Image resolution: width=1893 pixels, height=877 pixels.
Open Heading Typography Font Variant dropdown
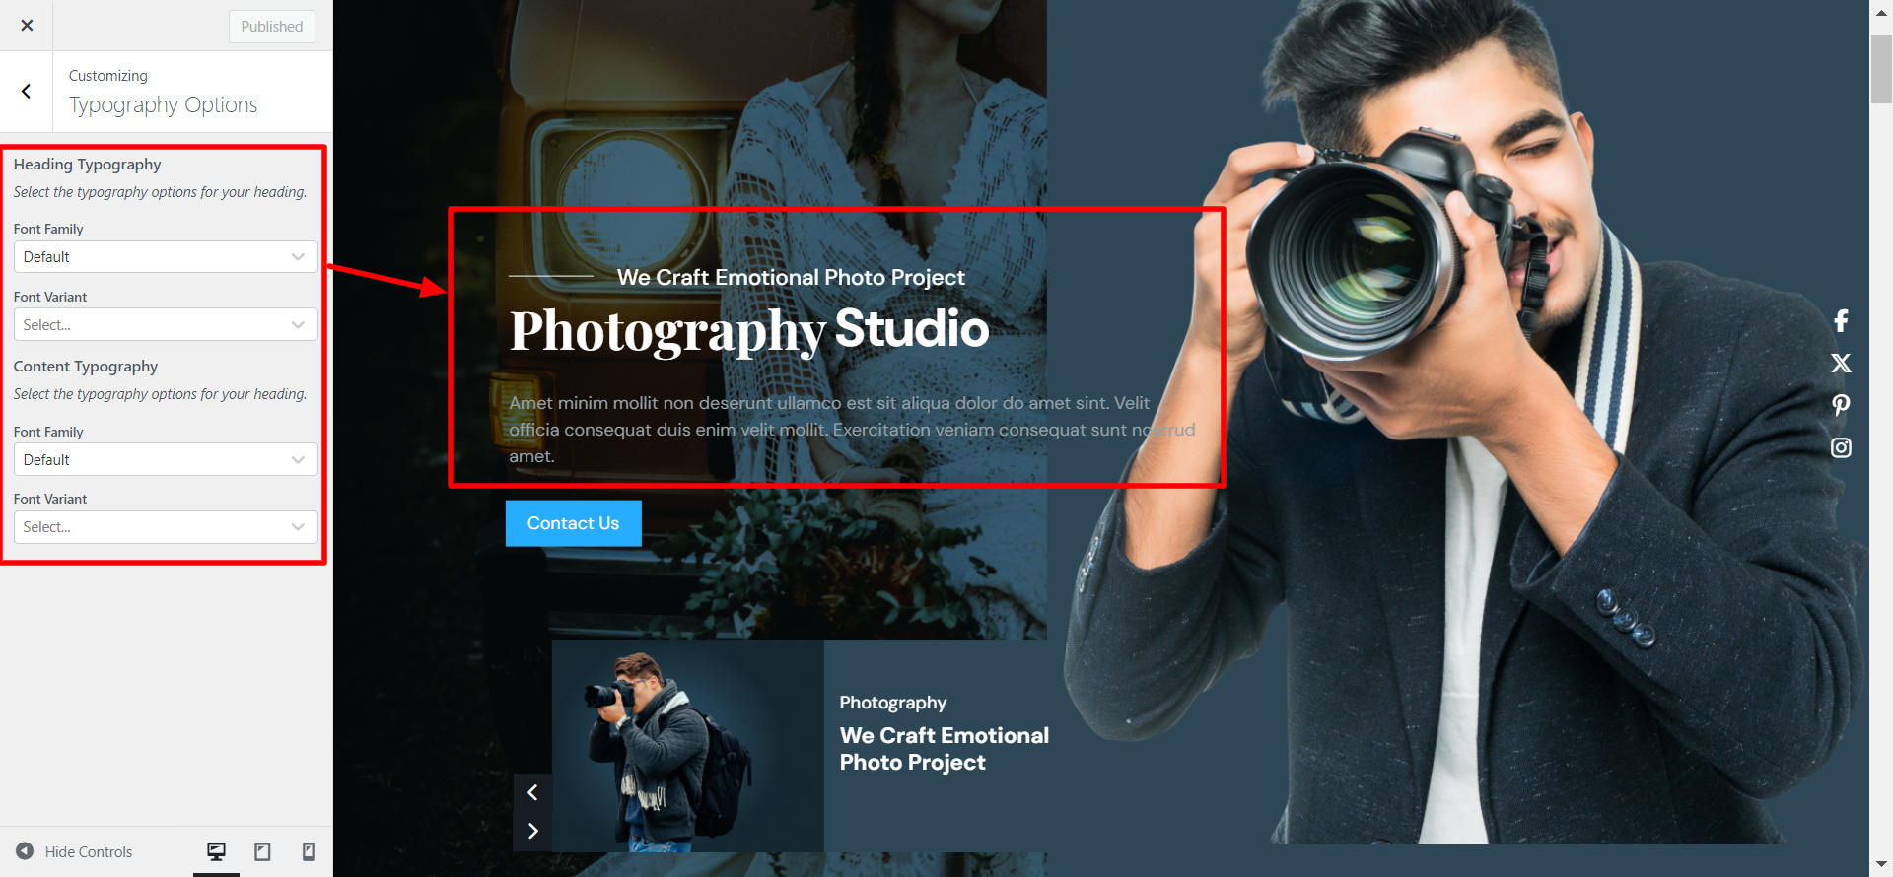pyautogui.click(x=166, y=325)
